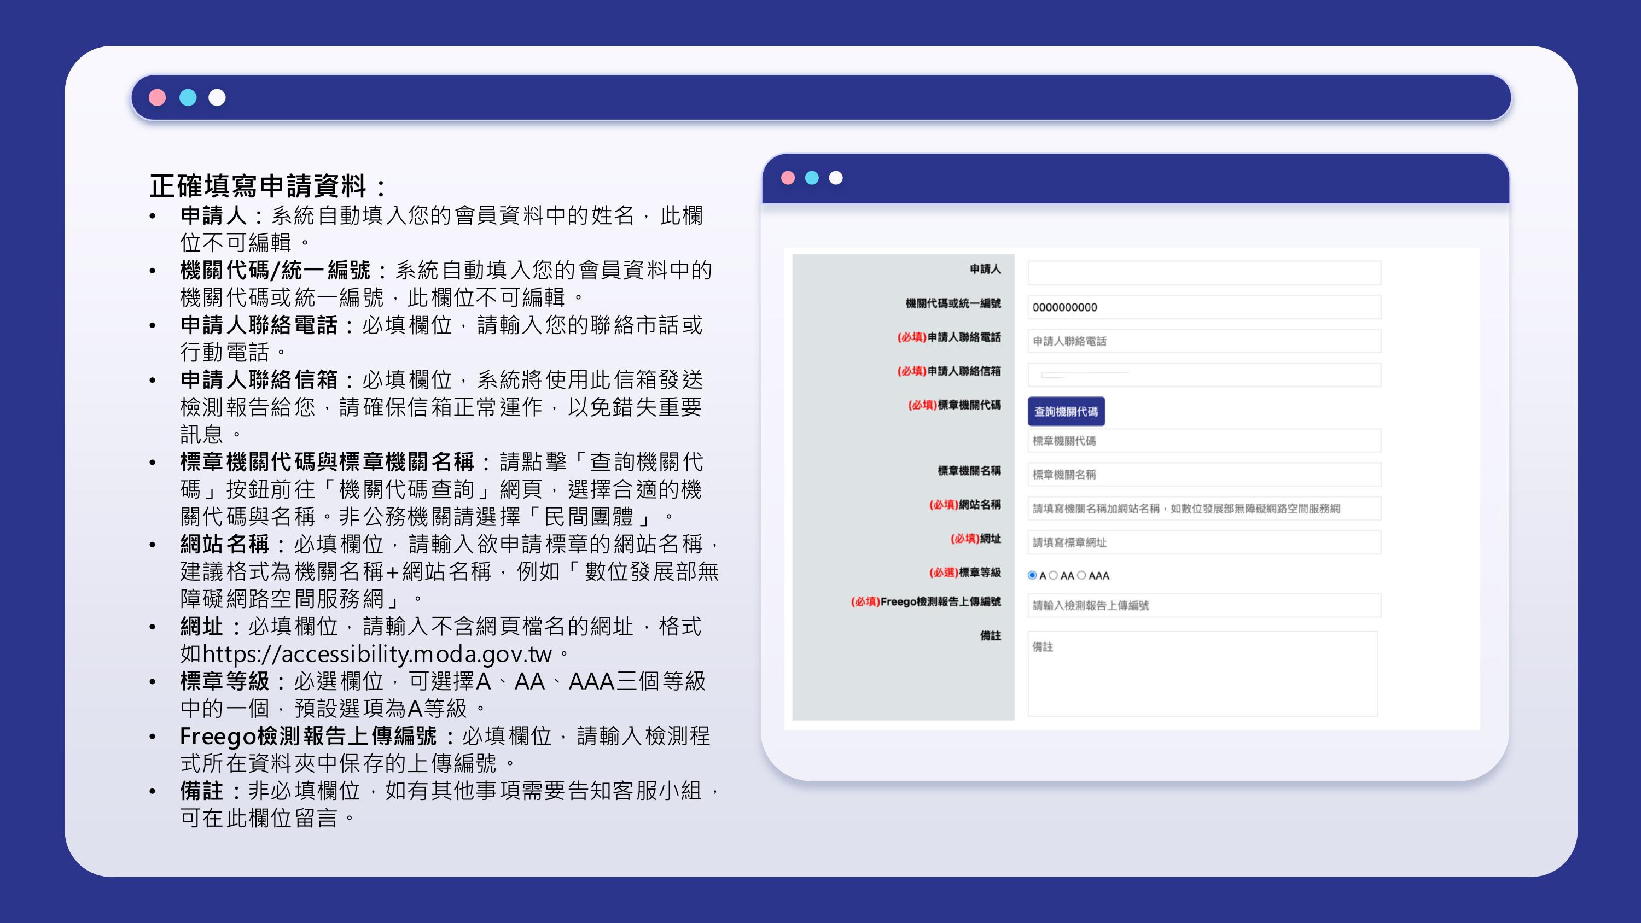Click the 查詢機關代碼 button
Viewport: 1641px width, 923px height.
point(1068,412)
